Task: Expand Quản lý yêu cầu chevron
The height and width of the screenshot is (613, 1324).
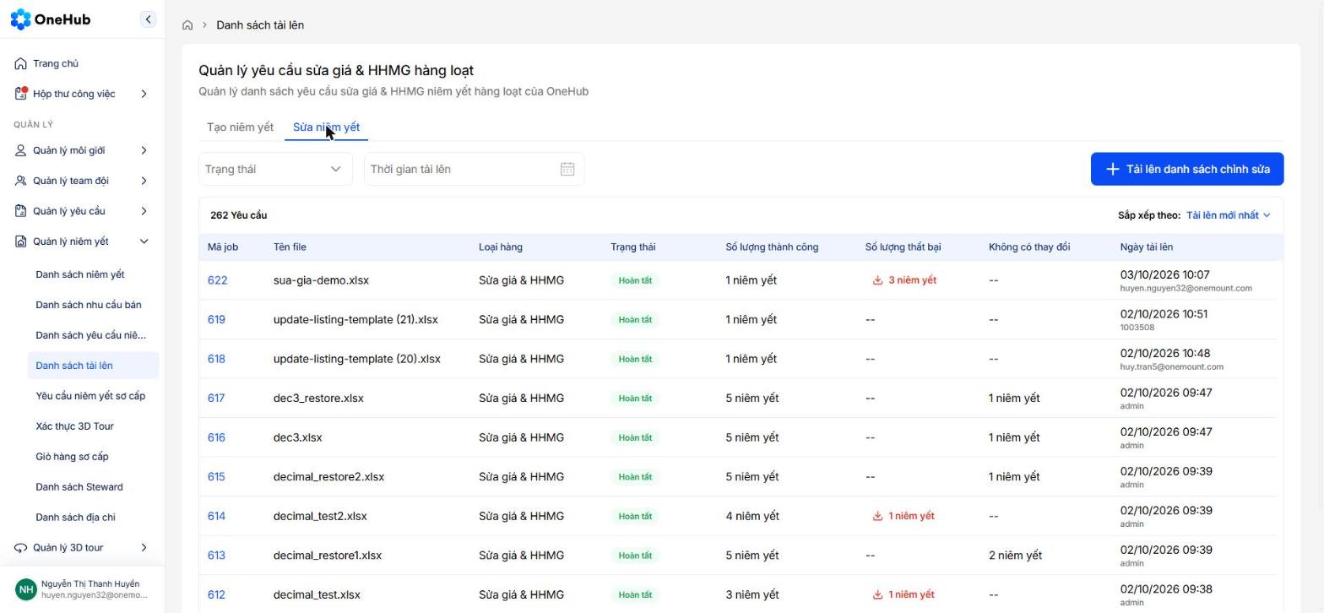Action: coord(144,211)
